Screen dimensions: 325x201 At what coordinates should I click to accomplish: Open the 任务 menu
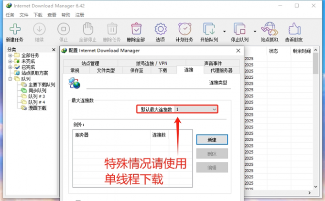pos(10,15)
